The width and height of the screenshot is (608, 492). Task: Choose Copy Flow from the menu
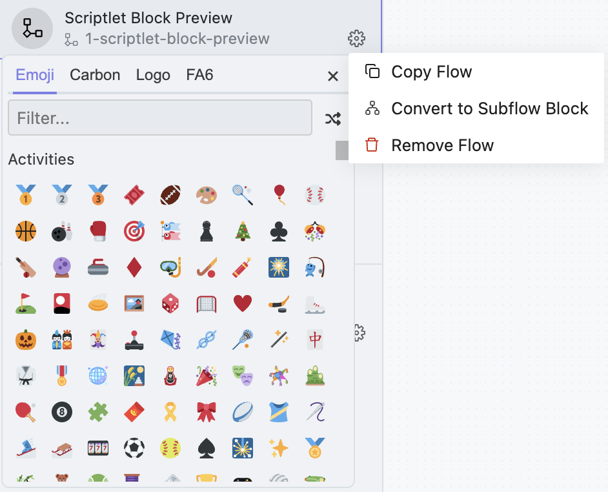(x=431, y=72)
